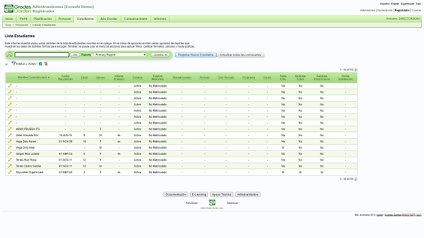The width and height of the screenshot is (424, 238).
Task: Click 'Vargas Rios Juliana' name cell
Action: [28, 154]
